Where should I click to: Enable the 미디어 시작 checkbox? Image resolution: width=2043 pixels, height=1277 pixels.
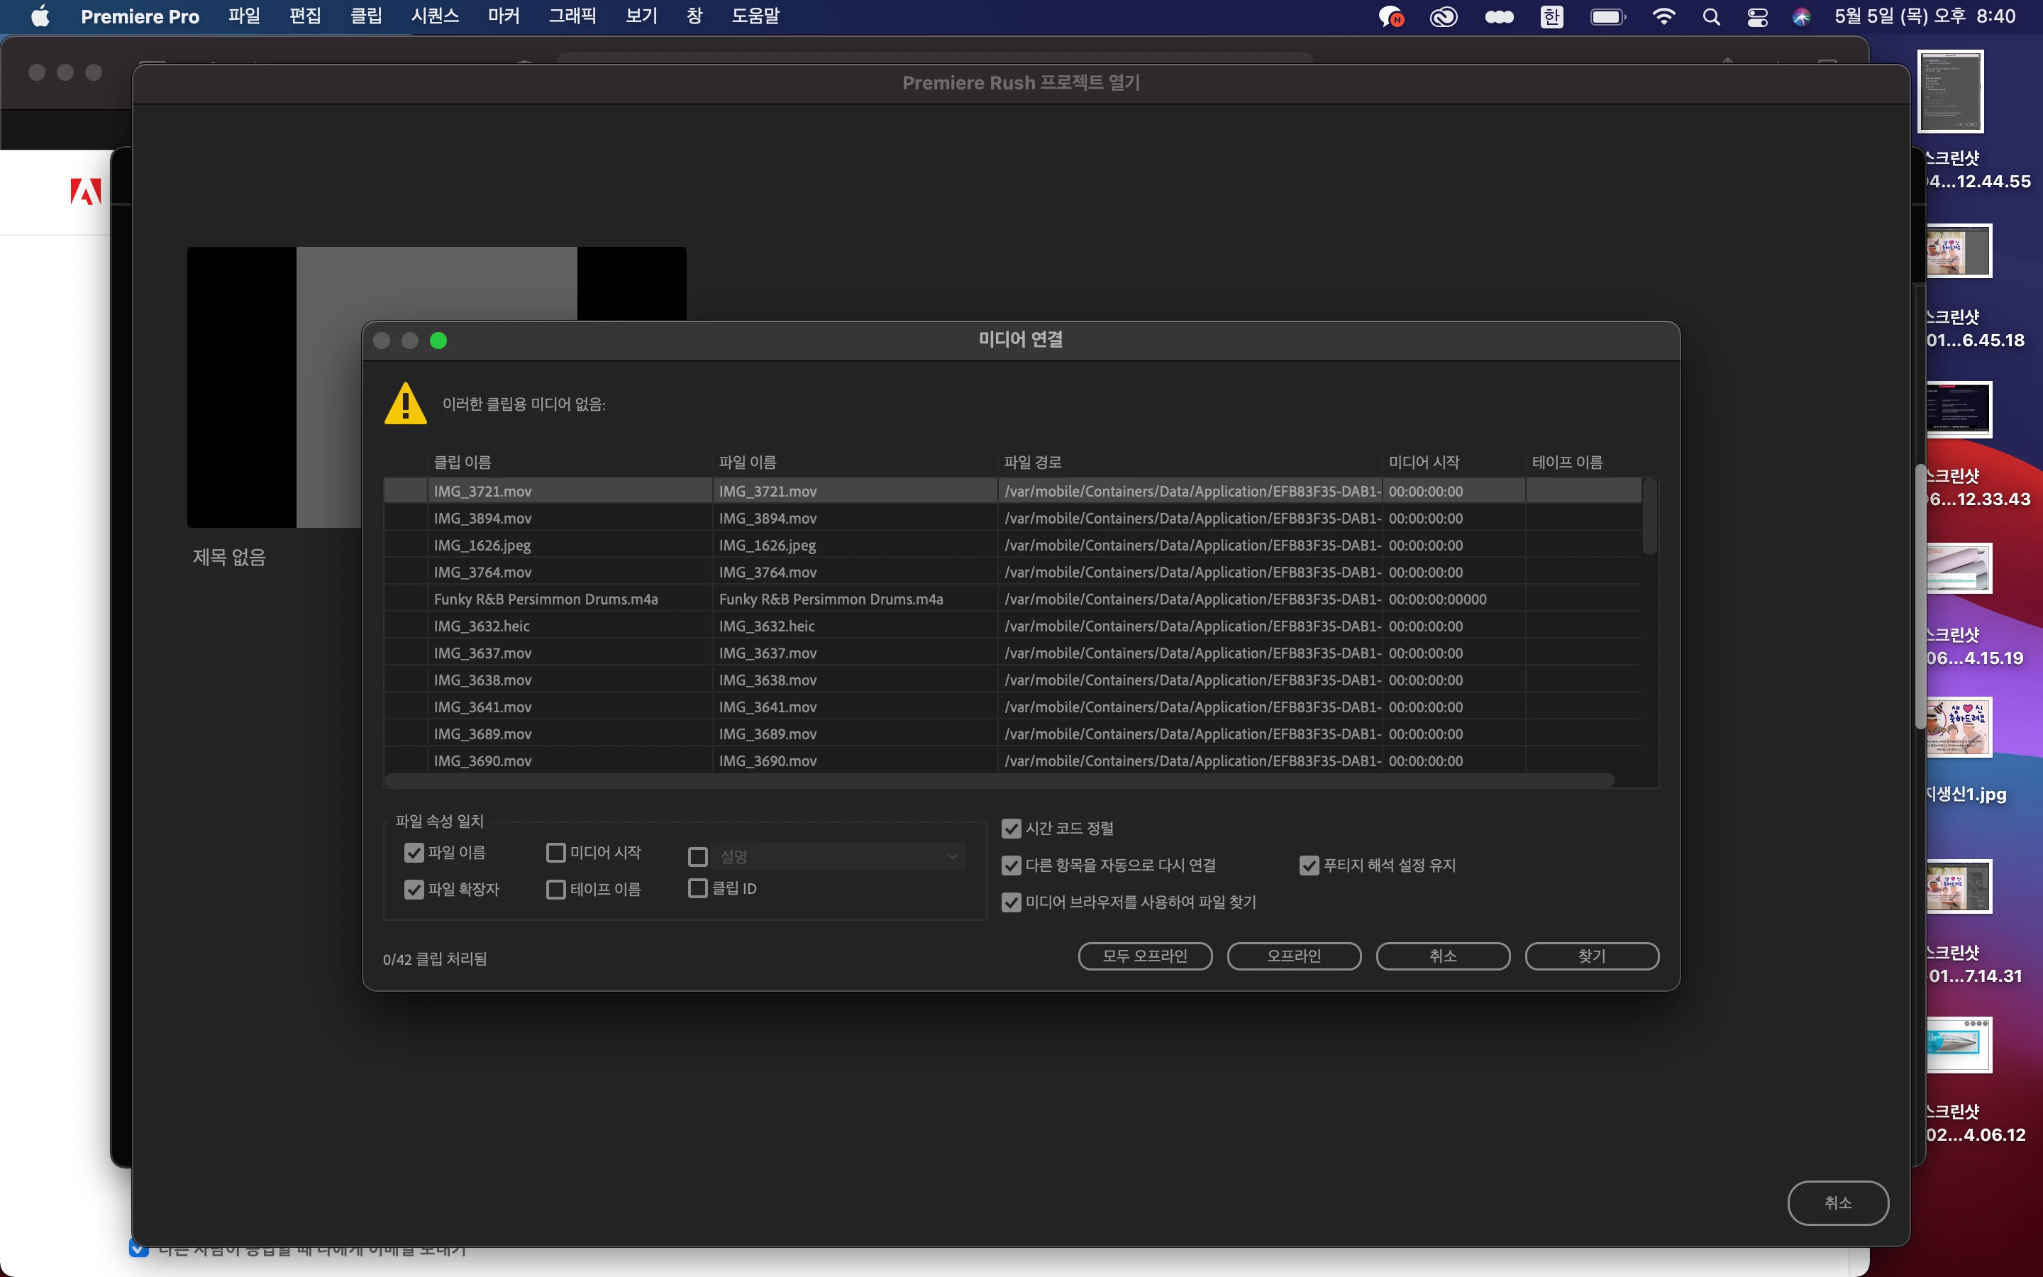coord(555,853)
